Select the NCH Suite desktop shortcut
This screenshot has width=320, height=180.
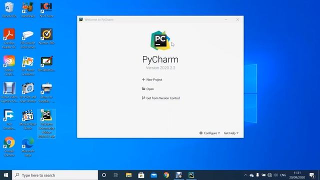(x=46, y=9)
